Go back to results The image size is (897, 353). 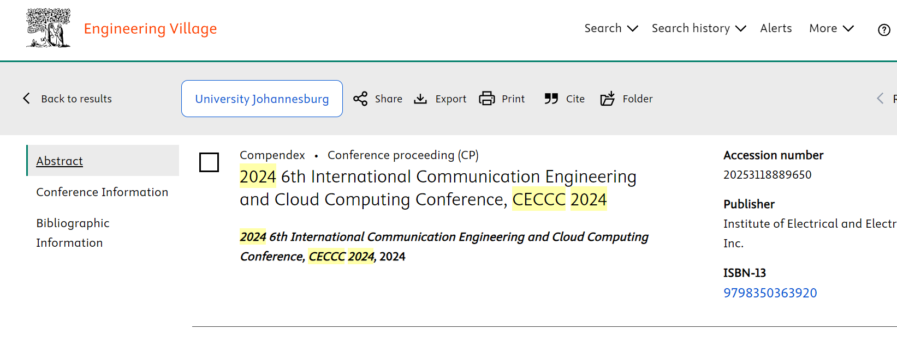76,99
